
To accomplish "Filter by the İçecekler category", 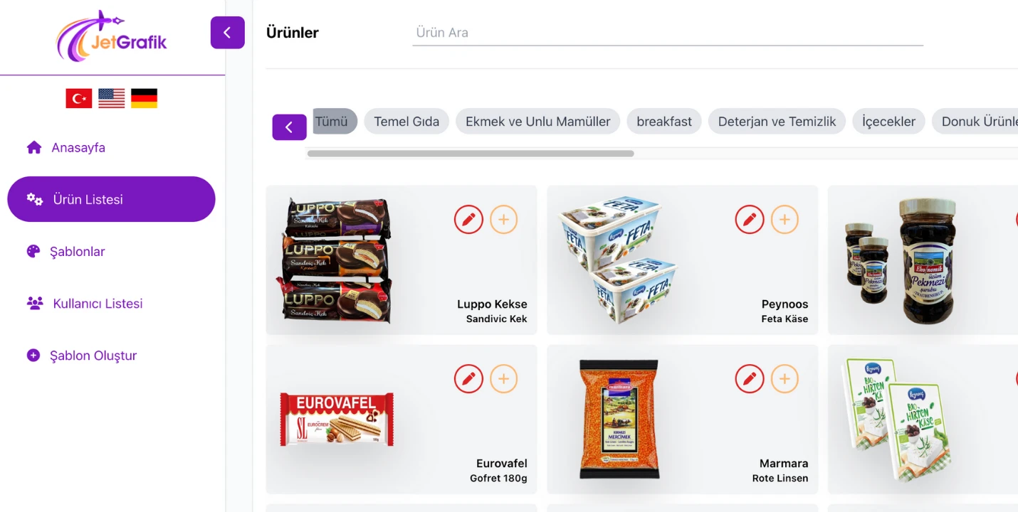I will tap(888, 122).
